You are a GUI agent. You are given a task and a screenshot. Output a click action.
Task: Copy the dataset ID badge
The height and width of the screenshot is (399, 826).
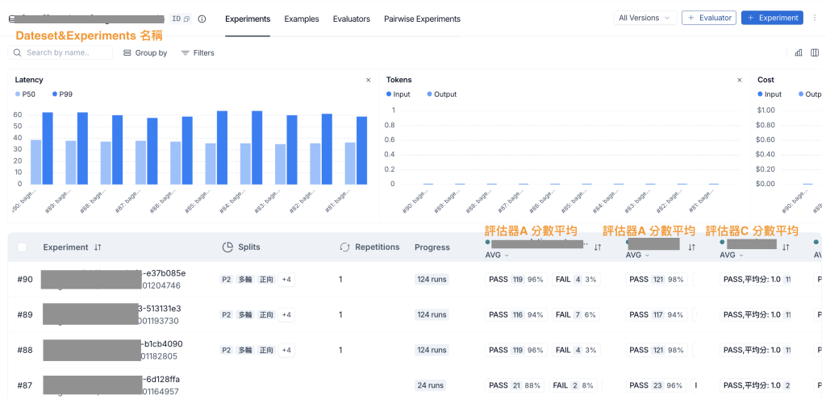pos(181,19)
